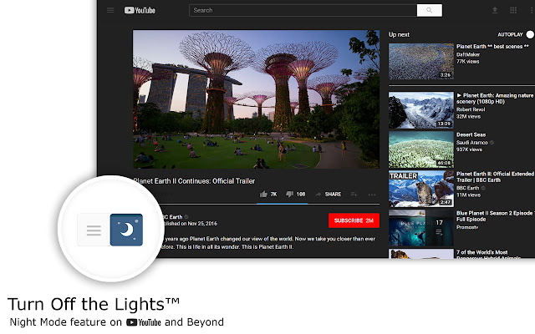Open the YouTube apps grid icon
This screenshot has width=535, height=334.
coord(513,10)
